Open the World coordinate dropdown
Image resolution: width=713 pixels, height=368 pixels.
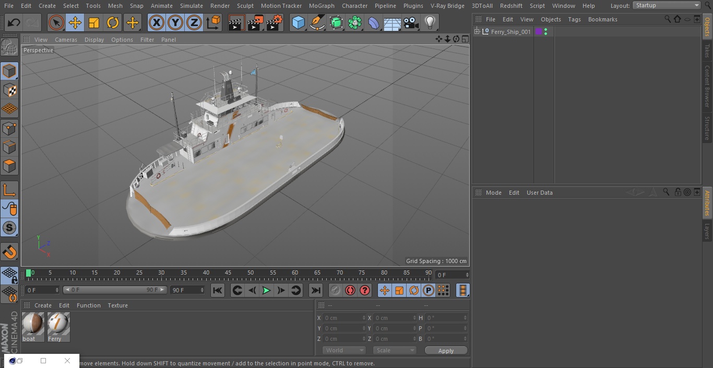pos(343,350)
